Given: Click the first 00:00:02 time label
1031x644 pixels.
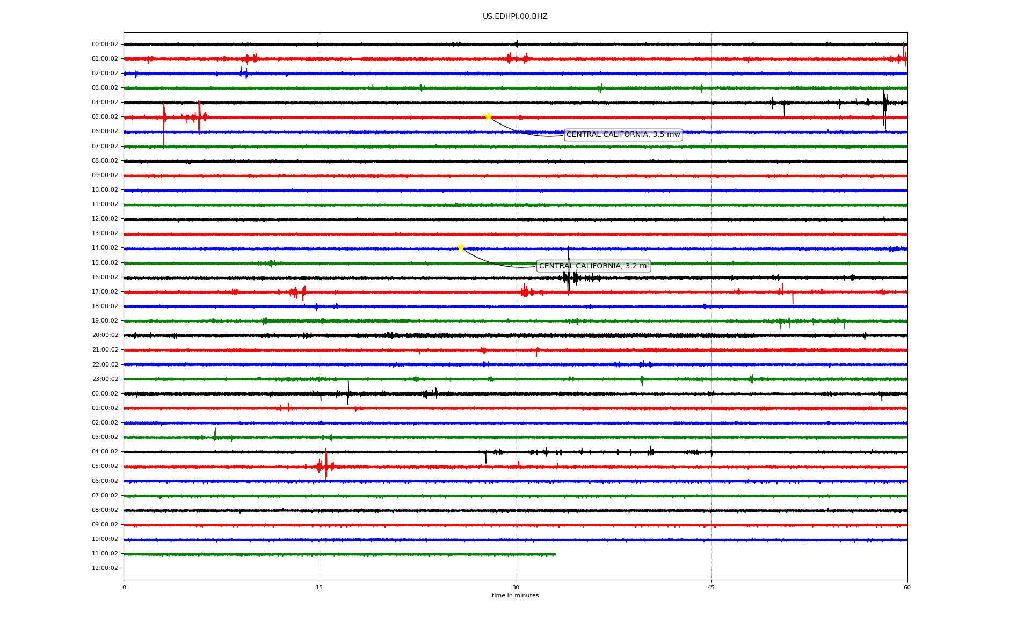Looking at the screenshot, I should [105, 45].
